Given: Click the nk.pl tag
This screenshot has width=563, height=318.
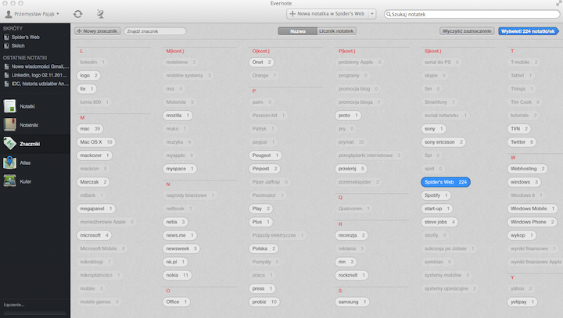Looking at the screenshot, I should click(x=175, y=262).
